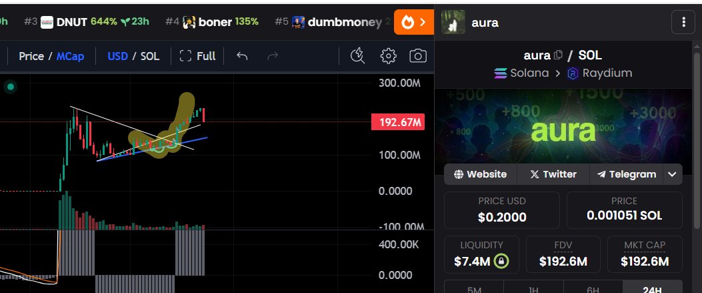Click the Solana logo icon
This screenshot has width=702, height=293.
[x=501, y=73]
